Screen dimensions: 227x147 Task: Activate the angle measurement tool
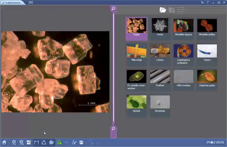(44, 143)
